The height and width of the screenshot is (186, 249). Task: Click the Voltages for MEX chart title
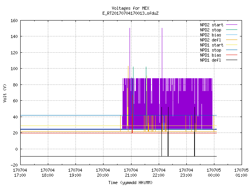[x=130, y=8]
